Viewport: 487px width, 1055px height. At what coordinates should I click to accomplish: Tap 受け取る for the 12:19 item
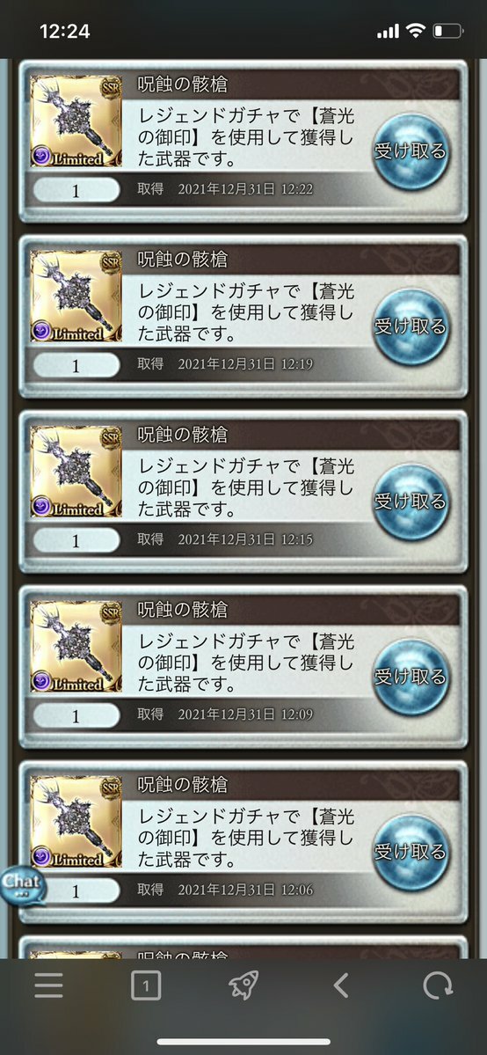pos(411,327)
